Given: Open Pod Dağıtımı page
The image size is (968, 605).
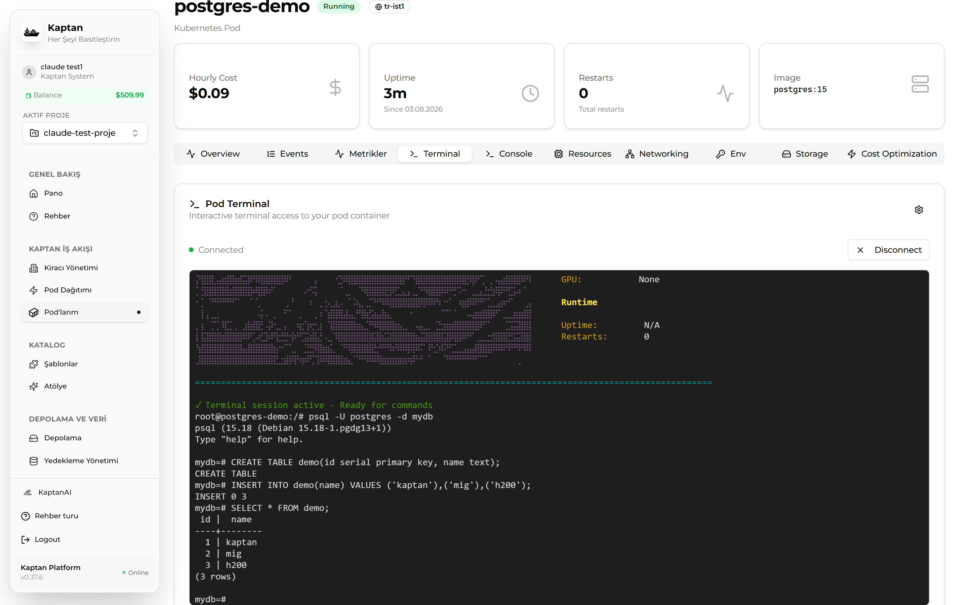Looking at the screenshot, I should coord(85,290).
